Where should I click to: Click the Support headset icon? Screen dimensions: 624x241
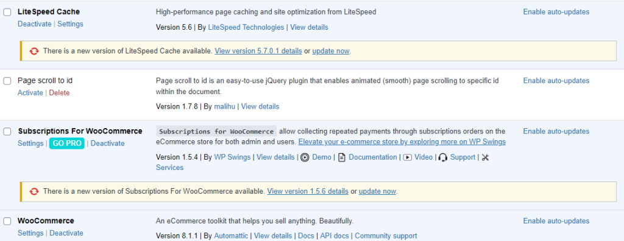[442, 157]
